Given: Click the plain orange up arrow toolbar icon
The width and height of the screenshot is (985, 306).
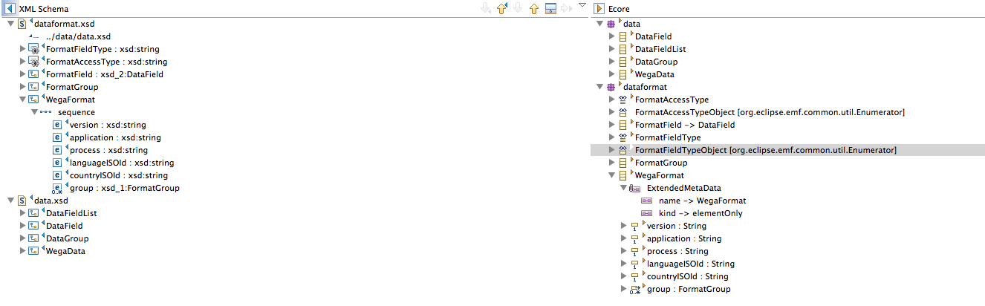Looking at the screenshot, I should point(533,8).
